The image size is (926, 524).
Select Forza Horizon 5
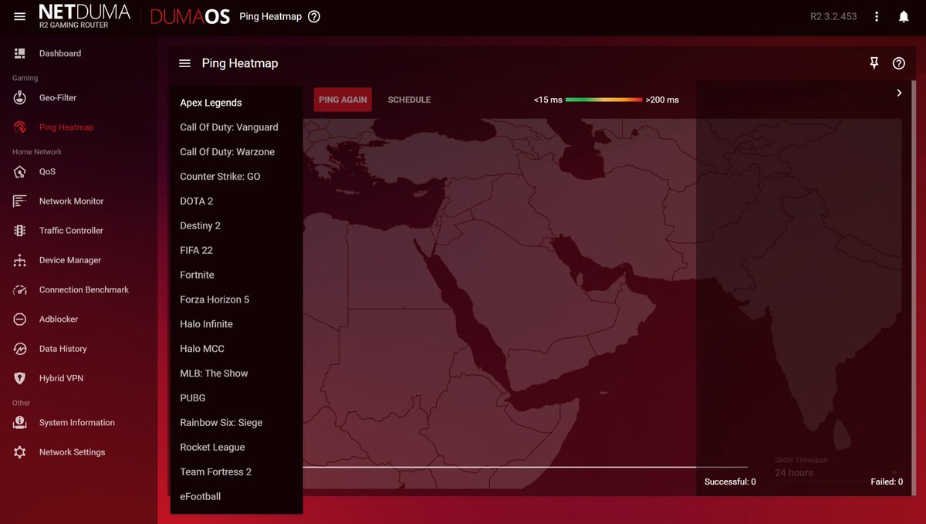tap(236, 300)
